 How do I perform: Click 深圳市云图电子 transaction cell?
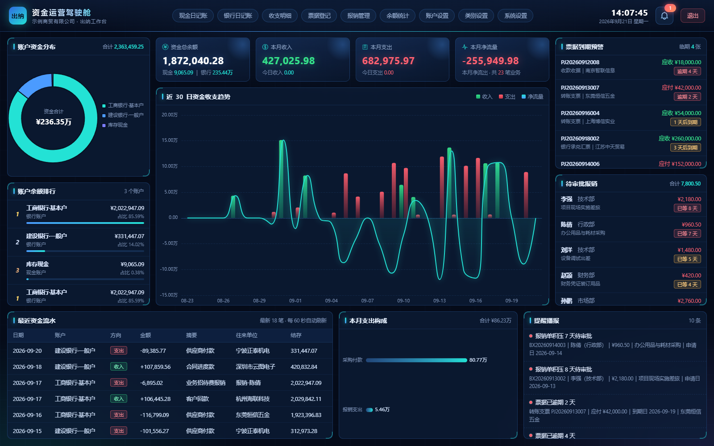(x=255, y=367)
